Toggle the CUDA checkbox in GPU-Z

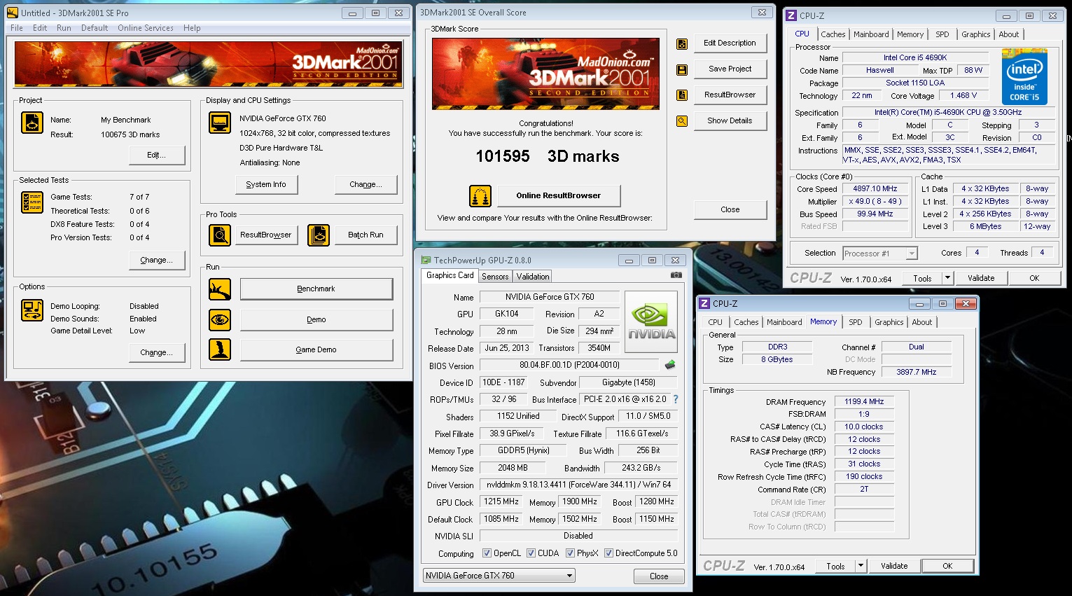(x=531, y=553)
